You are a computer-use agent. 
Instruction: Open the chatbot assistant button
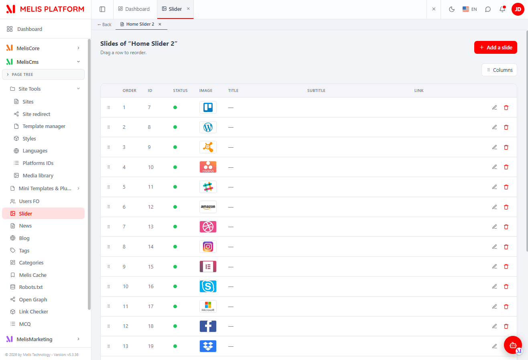pyautogui.click(x=513, y=345)
